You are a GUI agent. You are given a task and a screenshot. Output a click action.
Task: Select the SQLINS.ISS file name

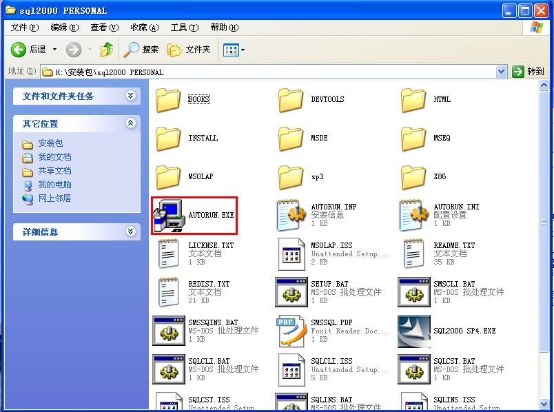[454, 400]
